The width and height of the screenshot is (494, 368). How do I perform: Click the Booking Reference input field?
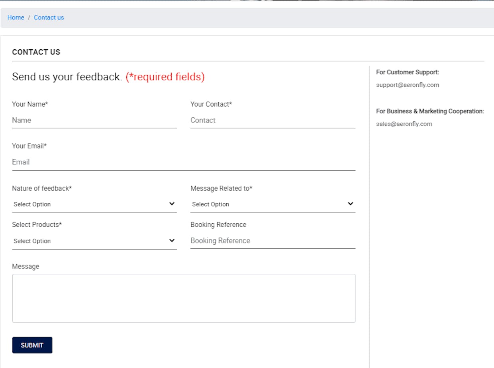tap(273, 241)
